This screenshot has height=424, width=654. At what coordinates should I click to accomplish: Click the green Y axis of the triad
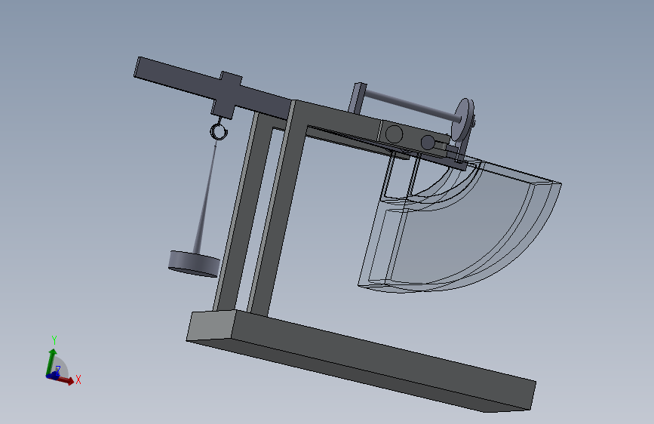point(51,362)
